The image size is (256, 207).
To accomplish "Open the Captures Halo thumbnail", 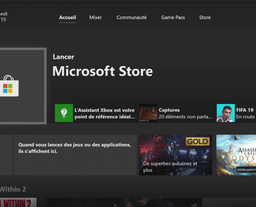I will pos(148,113).
